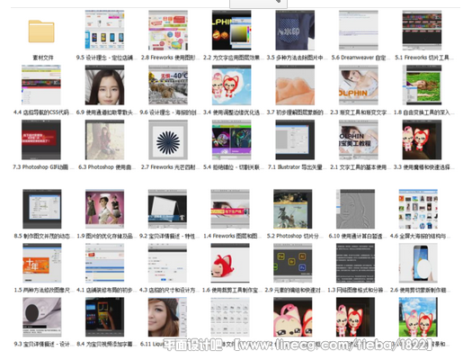Viewport: 463px width, 360px height.
Task: Select the 6.9 file's woman portrait thumbnail
Action: coord(104,85)
